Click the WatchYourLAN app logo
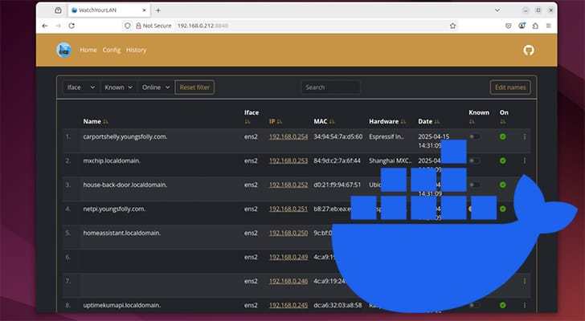This screenshot has height=321, width=585. pos(63,50)
